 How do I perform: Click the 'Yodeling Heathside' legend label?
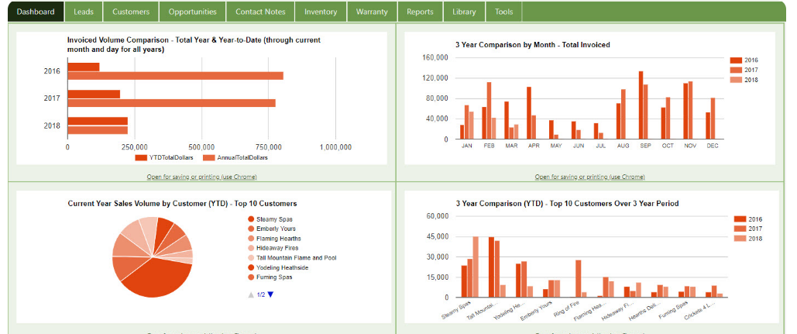tap(283, 267)
